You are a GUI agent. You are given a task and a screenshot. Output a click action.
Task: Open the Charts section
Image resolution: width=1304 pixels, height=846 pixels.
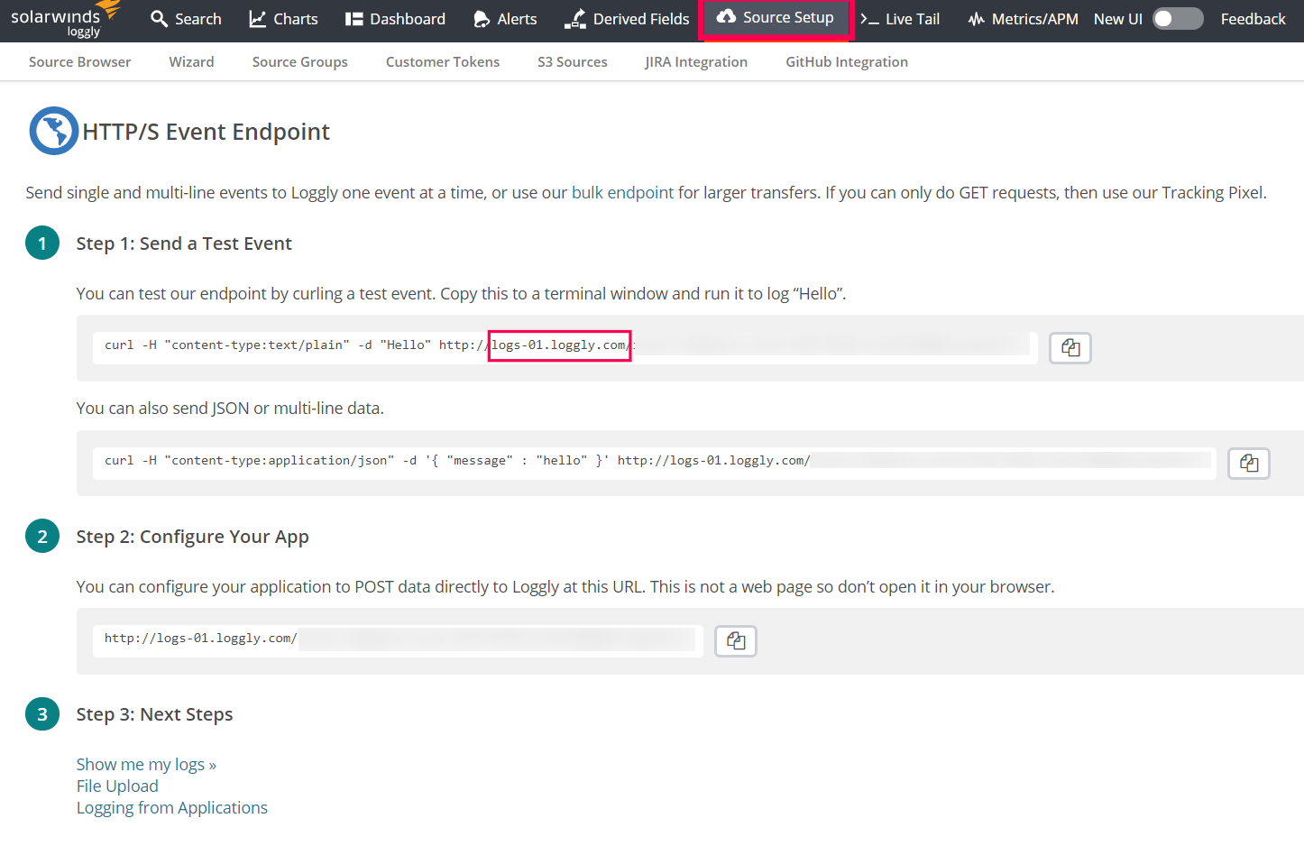(x=283, y=19)
